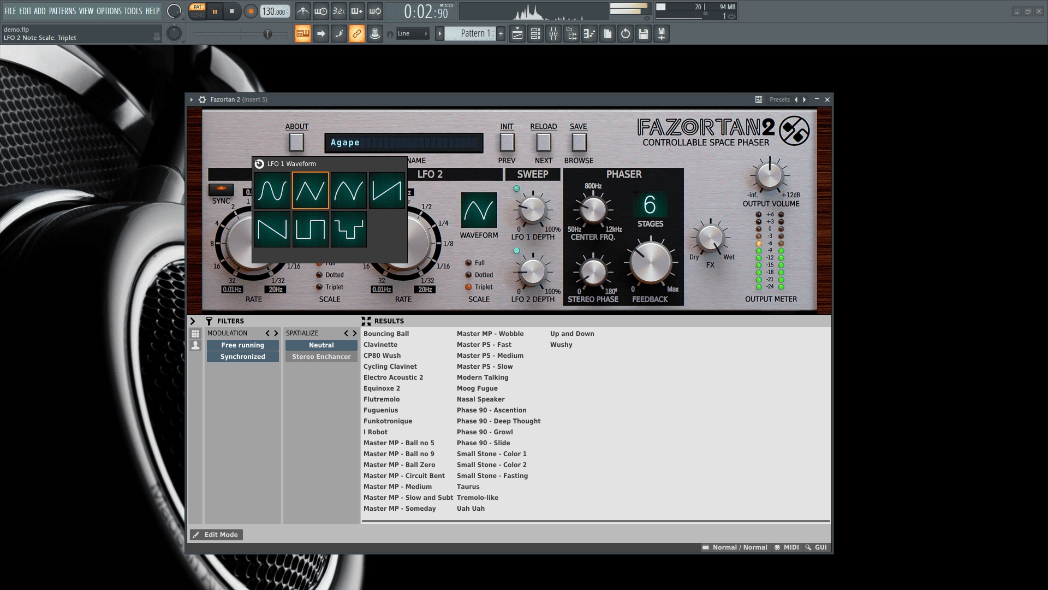Screen dimensions: 1048x590
Task: Toggle the orange link icon in toolbar
Action: click(357, 34)
